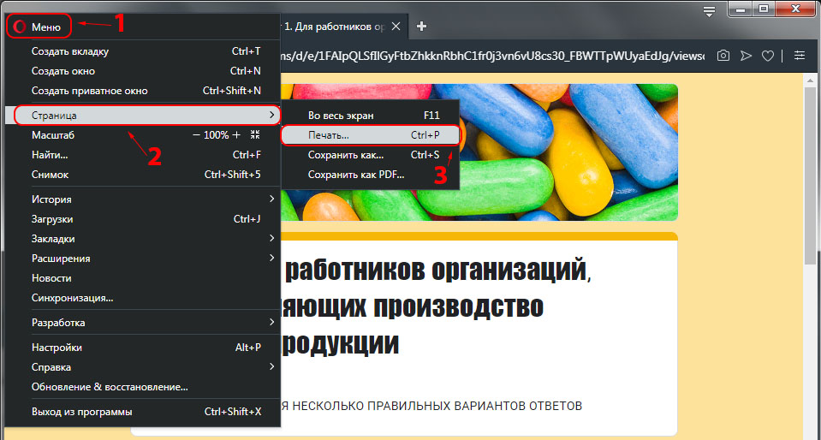Expand the Закладки submenu
Screen dimensions: 821x440
pyautogui.click(x=146, y=238)
